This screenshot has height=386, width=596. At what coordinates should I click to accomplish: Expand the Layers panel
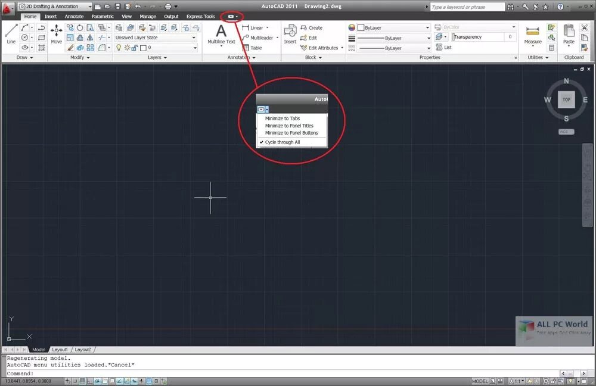(157, 57)
